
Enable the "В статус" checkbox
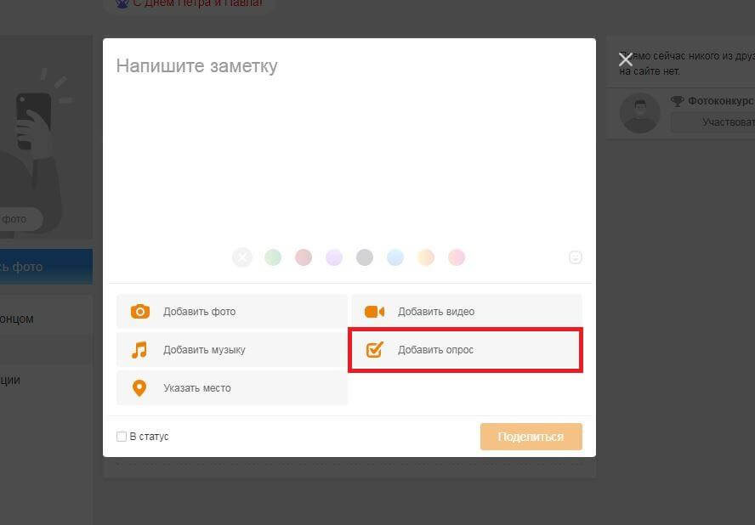pos(122,437)
